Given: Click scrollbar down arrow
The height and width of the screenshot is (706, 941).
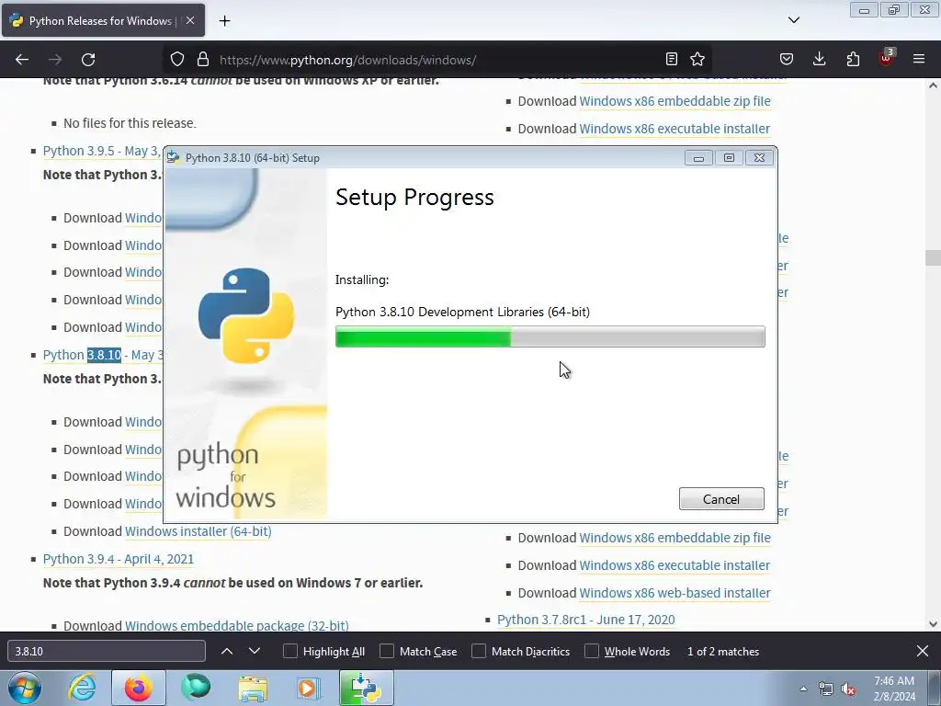Looking at the screenshot, I should coord(933,624).
